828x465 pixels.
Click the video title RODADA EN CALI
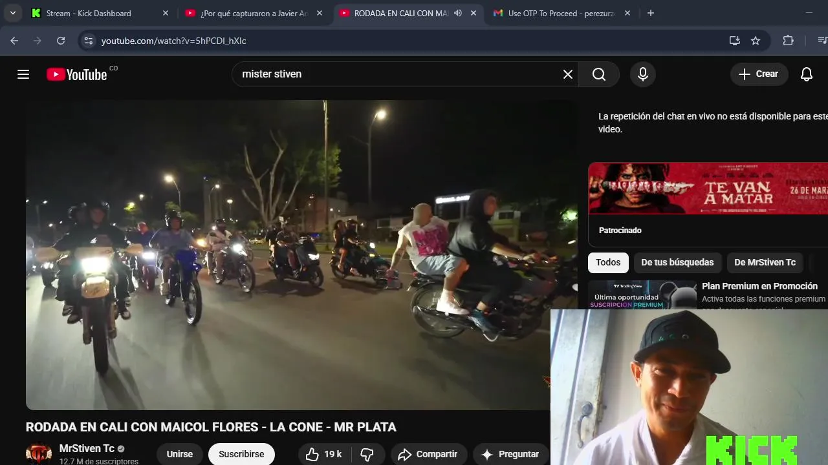tap(211, 427)
